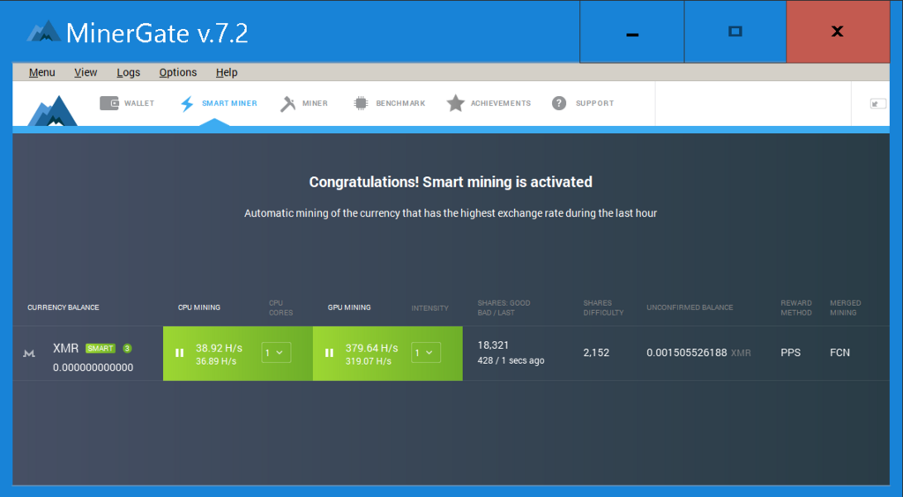Click the 18,321 good shares value

[x=493, y=345]
